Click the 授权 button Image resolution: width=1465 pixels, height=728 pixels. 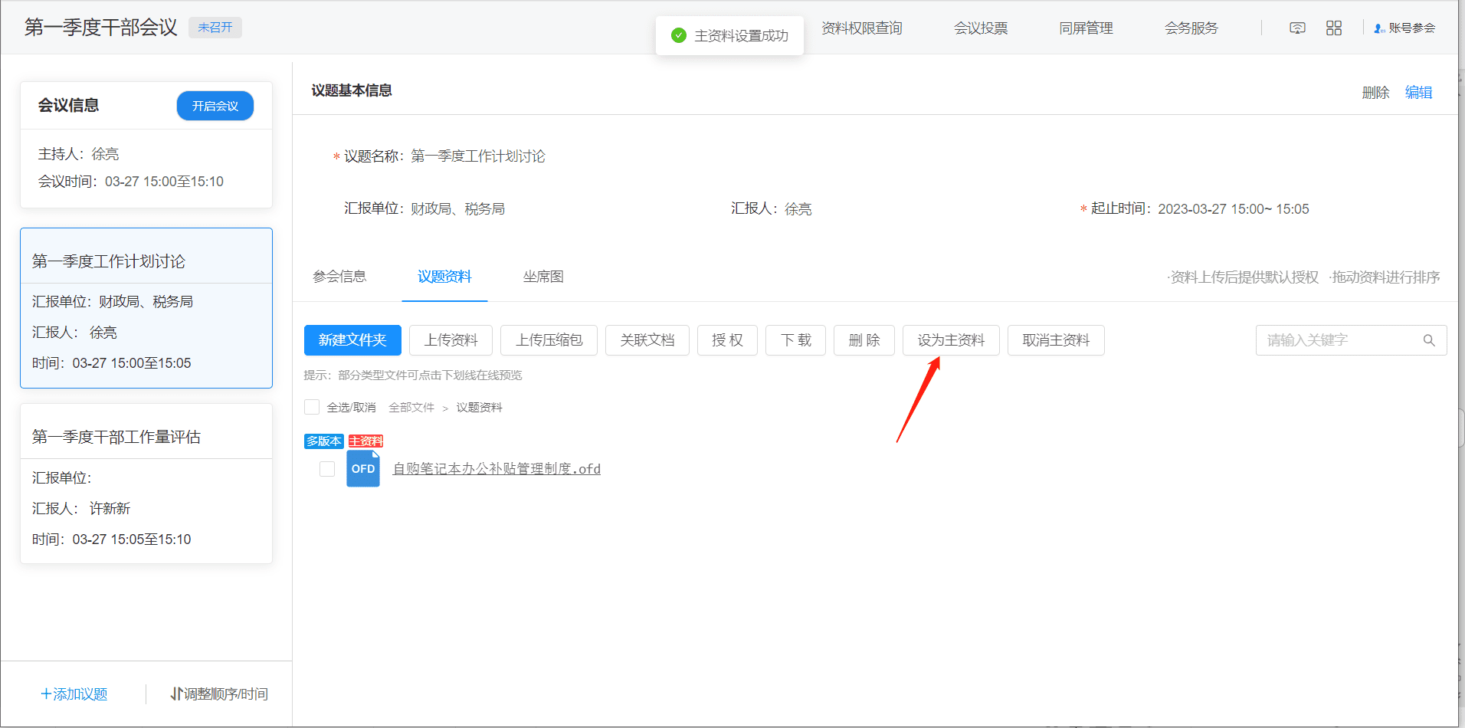coord(728,340)
